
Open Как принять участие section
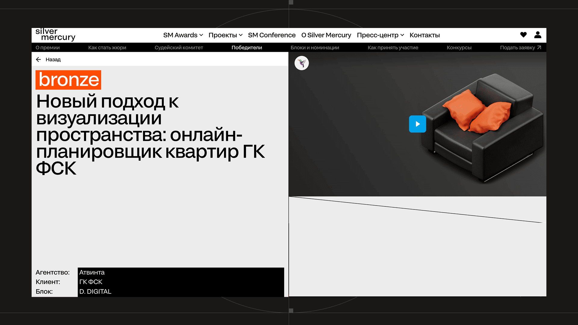393,48
